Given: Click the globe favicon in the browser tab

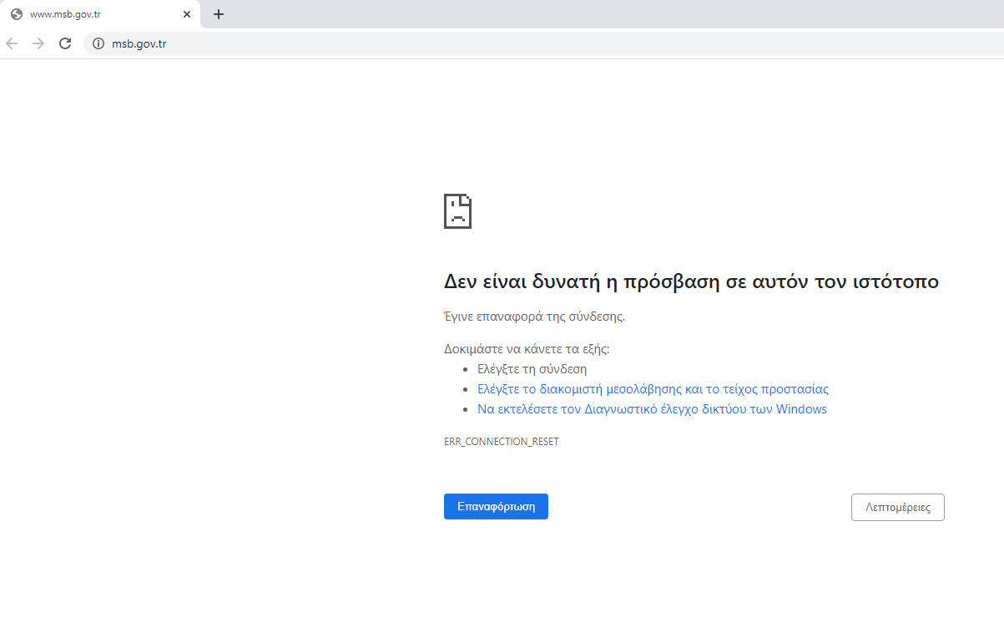Looking at the screenshot, I should 17,14.
